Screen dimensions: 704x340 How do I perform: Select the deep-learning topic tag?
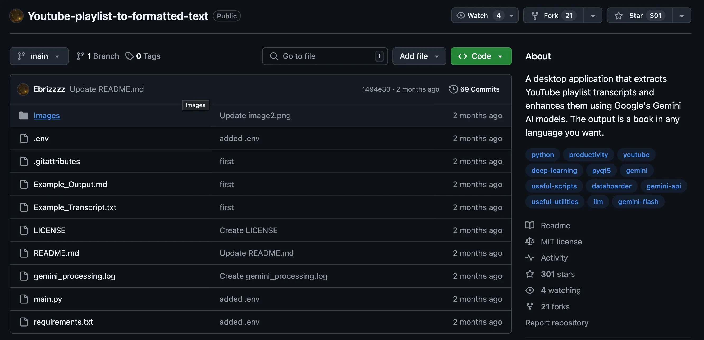coord(554,171)
